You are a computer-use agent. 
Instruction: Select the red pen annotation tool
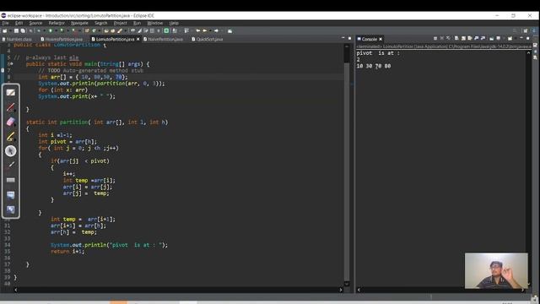(x=11, y=107)
